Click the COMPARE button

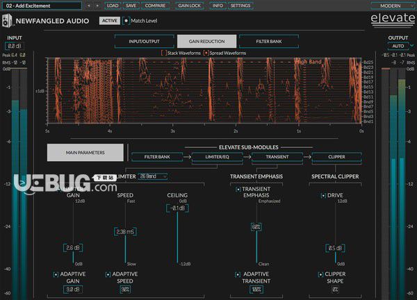155,6
